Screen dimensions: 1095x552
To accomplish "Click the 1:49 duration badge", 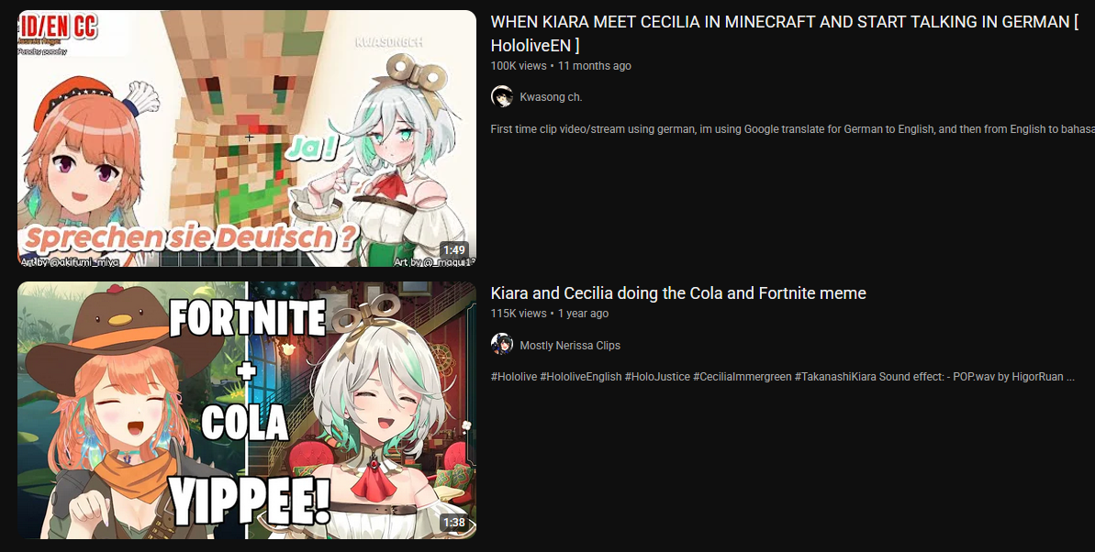I will [454, 249].
